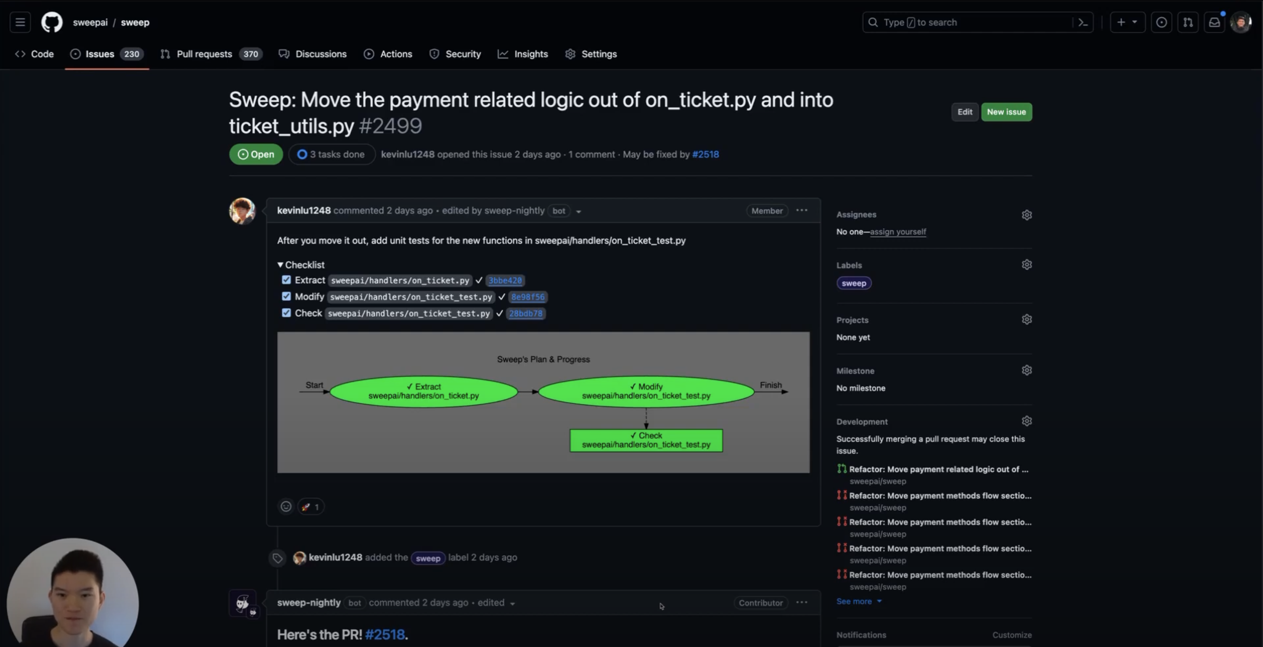Uncheck the Extract on_ticket.py checkbox

point(286,280)
